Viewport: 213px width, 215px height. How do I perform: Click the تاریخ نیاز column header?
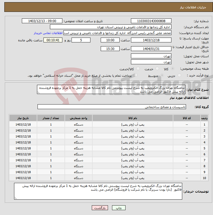point(23,118)
